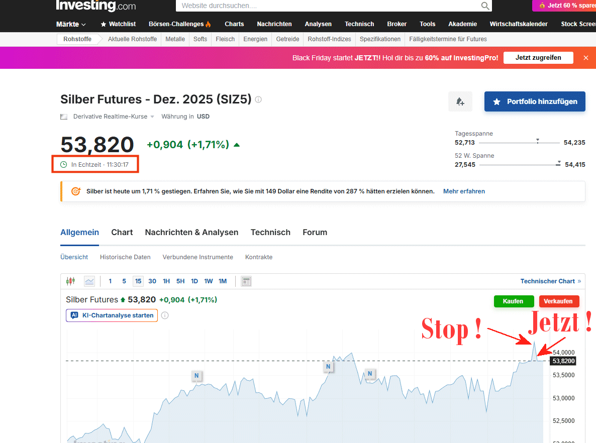The image size is (596, 443).
Task: Click Jetzt zugreifen in banner
Action: [x=538, y=58]
